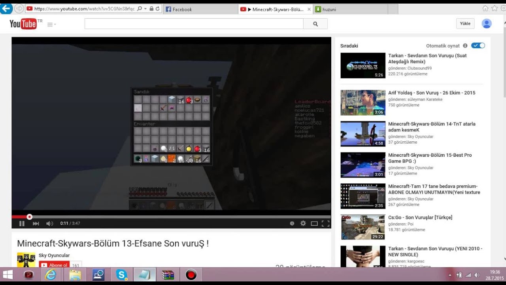
Task: Open Favorites star icon in browser
Action: click(x=494, y=8)
